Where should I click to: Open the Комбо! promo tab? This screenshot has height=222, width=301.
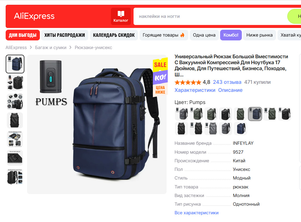coord(231,35)
